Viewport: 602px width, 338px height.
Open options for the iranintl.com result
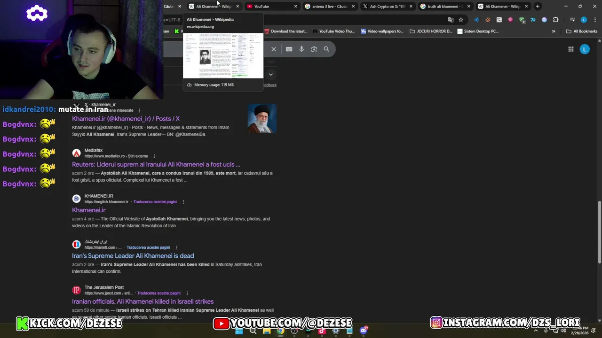[176, 247]
